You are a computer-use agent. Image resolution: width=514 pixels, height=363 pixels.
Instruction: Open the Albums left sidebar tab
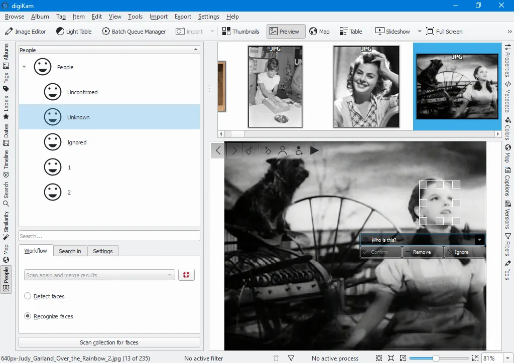6,56
